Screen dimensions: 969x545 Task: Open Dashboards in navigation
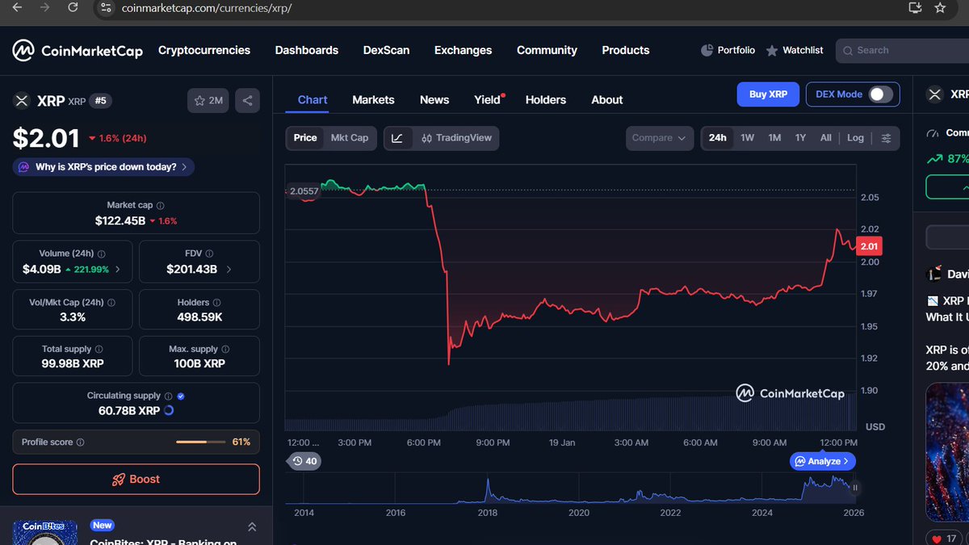(307, 50)
